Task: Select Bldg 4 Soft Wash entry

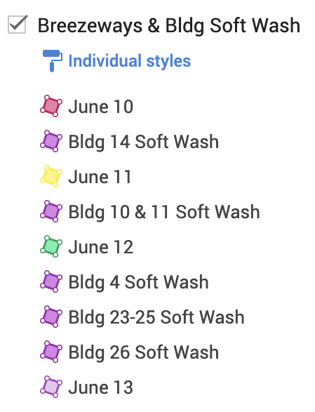Action: pyautogui.click(x=138, y=282)
